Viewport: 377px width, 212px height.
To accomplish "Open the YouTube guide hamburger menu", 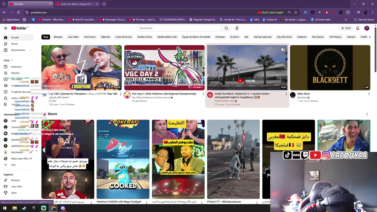I will [6, 28].
